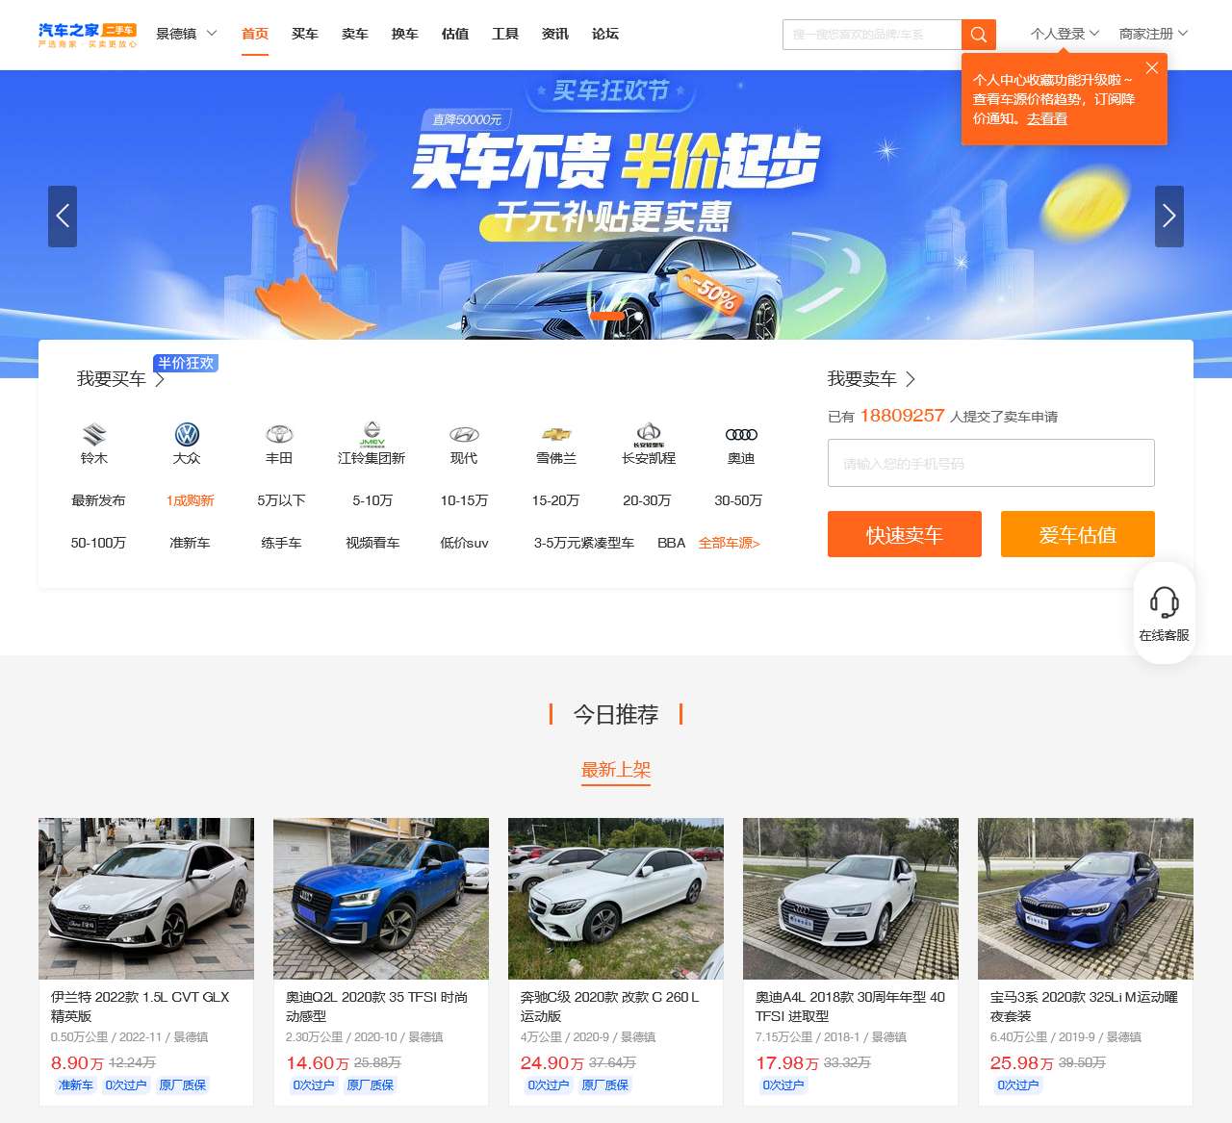The height and width of the screenshot is (1123, 1232).
Task: Filter by 15-20万 price range
Action: (555, 500)
